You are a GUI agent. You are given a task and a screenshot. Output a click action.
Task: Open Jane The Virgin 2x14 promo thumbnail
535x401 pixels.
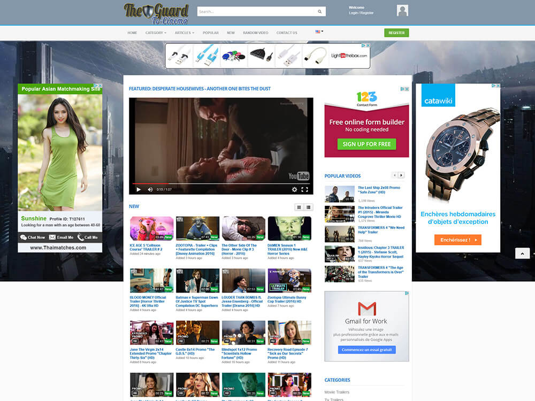coord(151,333)
